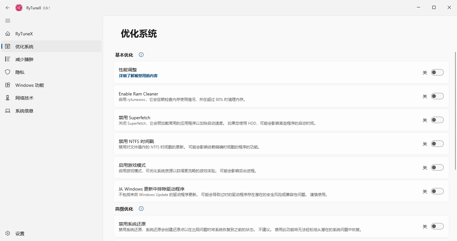Image resolution: width=457 pixels, height=241 pixels.
Task: Open the 隐私 shield icon in sidebar
Action: pos(8,72)
